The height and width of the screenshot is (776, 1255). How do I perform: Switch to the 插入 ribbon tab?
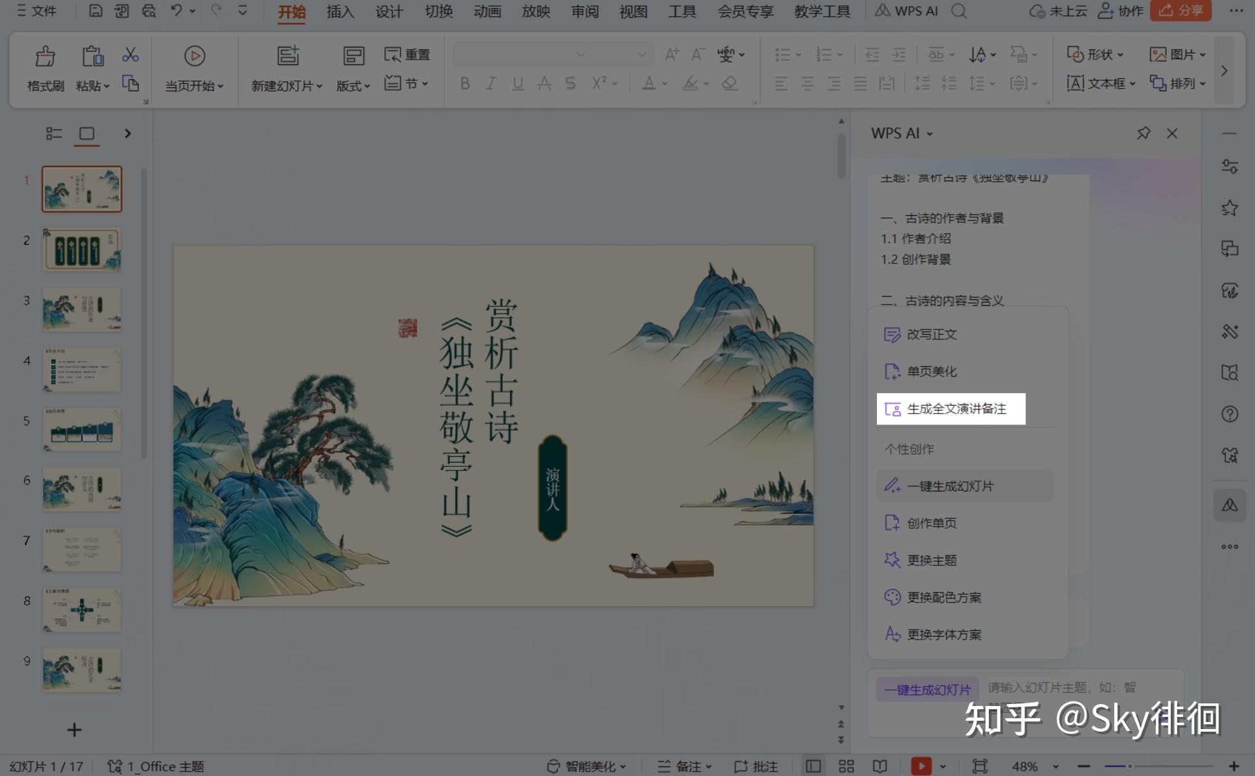point(339,11)
